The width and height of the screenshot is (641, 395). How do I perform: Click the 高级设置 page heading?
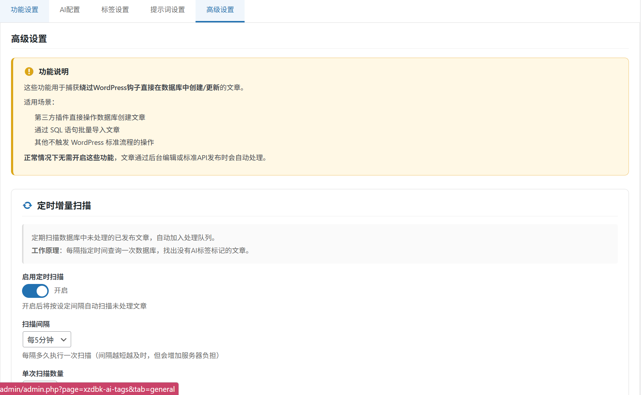click(x=28, y=39)
